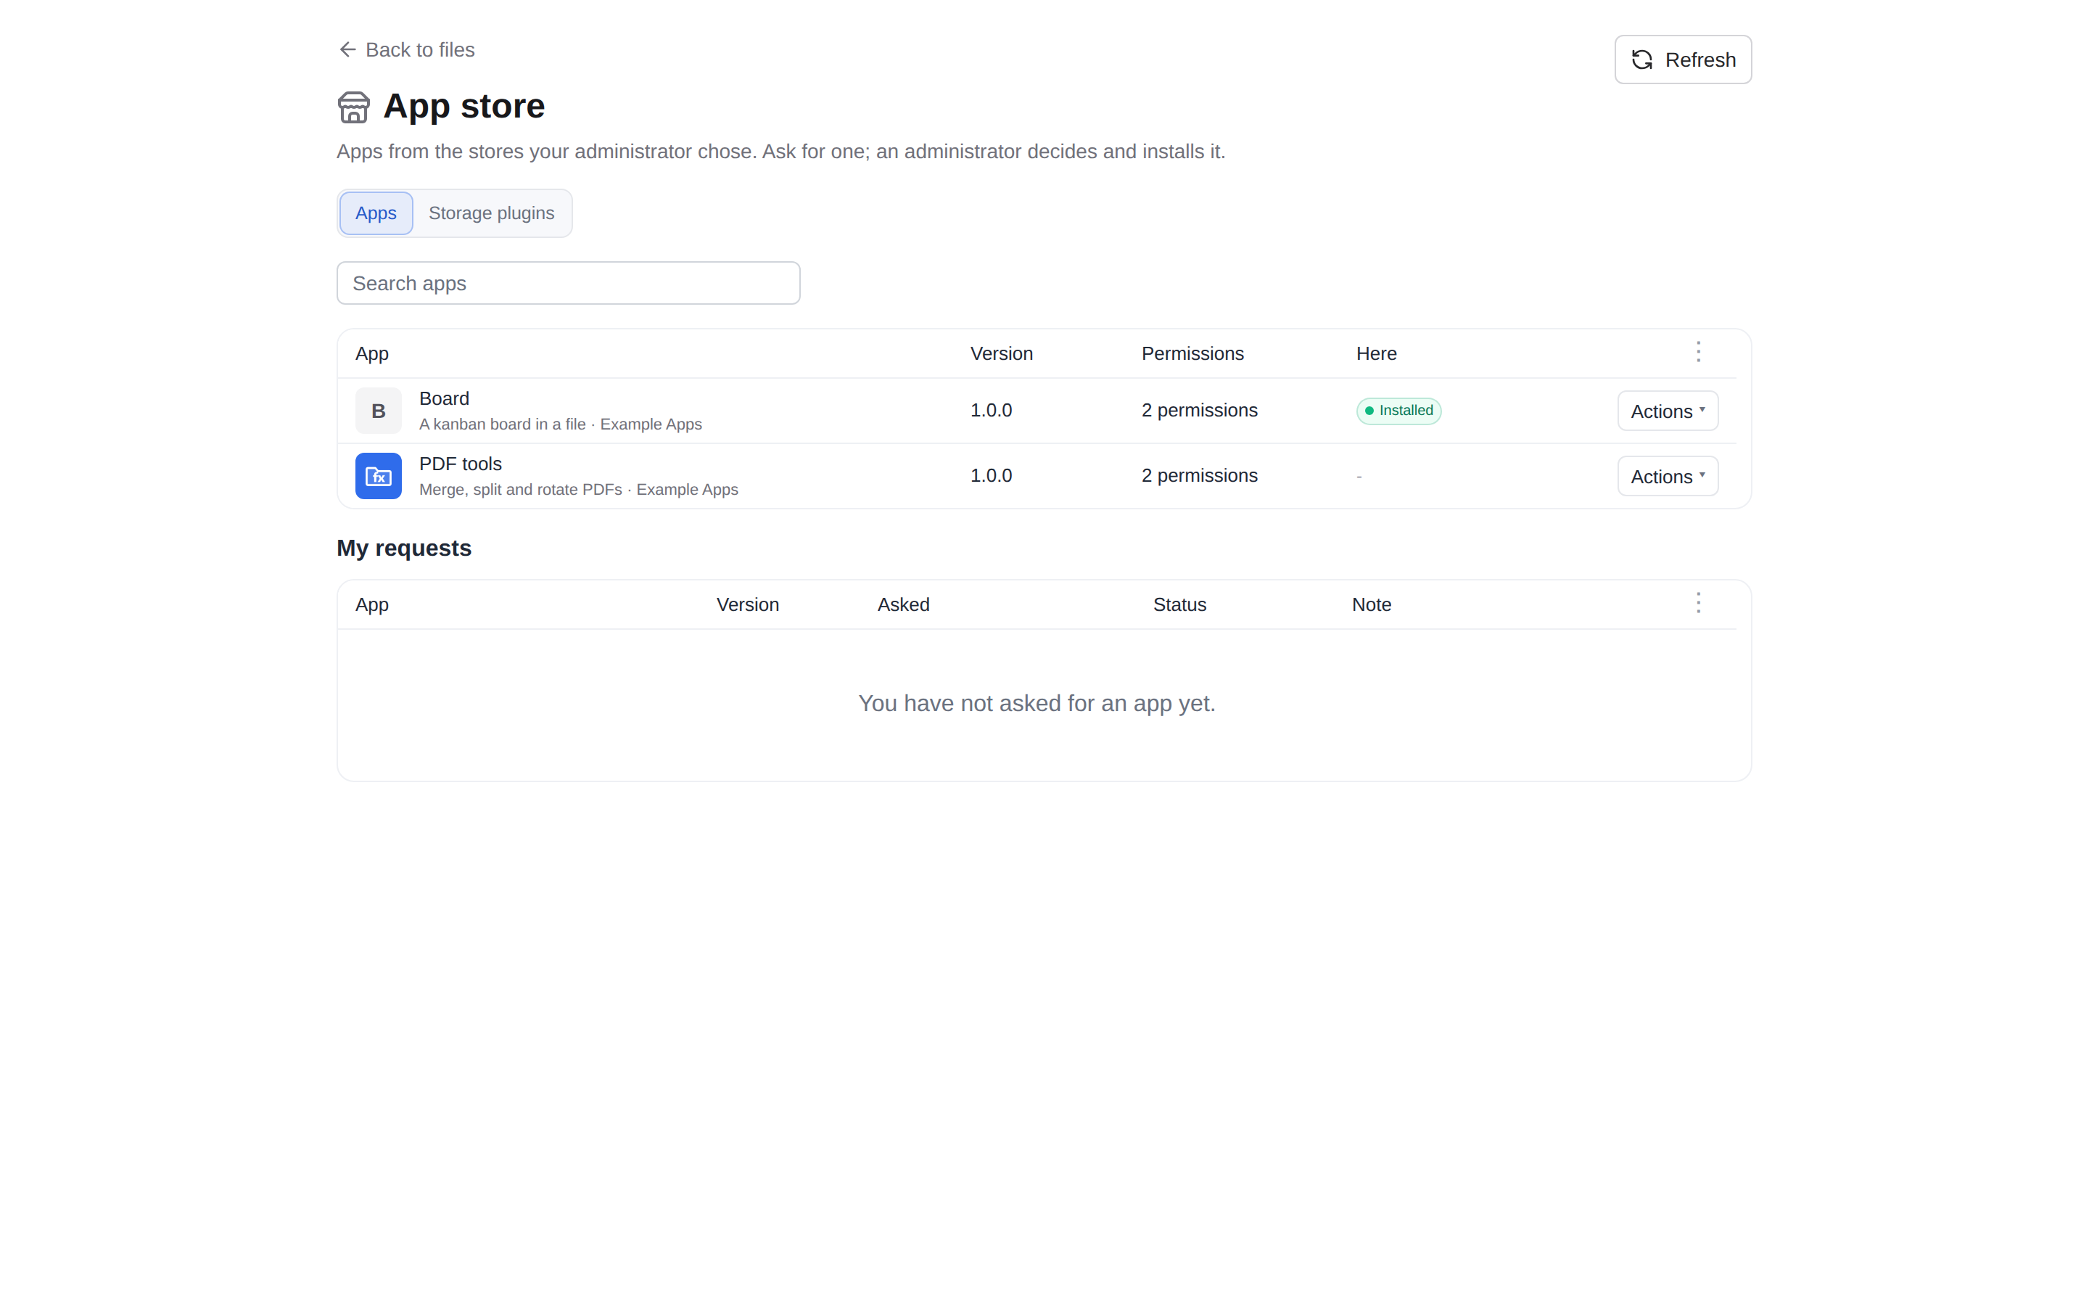
Task: Click the Refresh button
Action: (x=1682, y=59)
